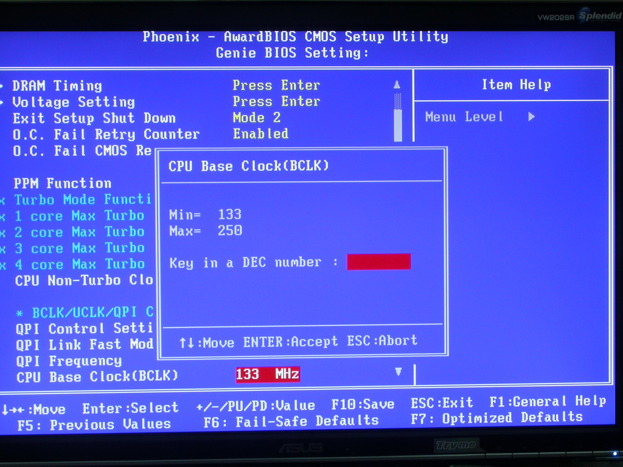Screen dimensions: 623x467
Task: Click ENTER:Accept hint in dialog
Action: tap(290, 342)
